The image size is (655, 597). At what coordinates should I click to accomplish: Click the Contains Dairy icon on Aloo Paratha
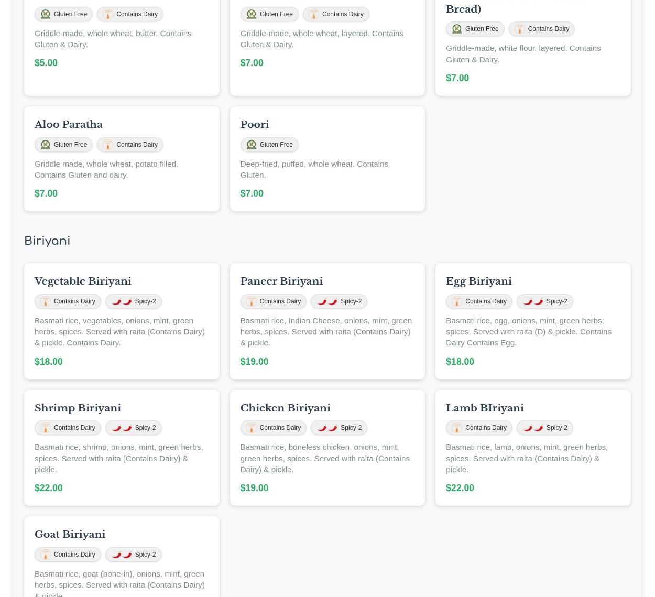(x=108, y=145)
